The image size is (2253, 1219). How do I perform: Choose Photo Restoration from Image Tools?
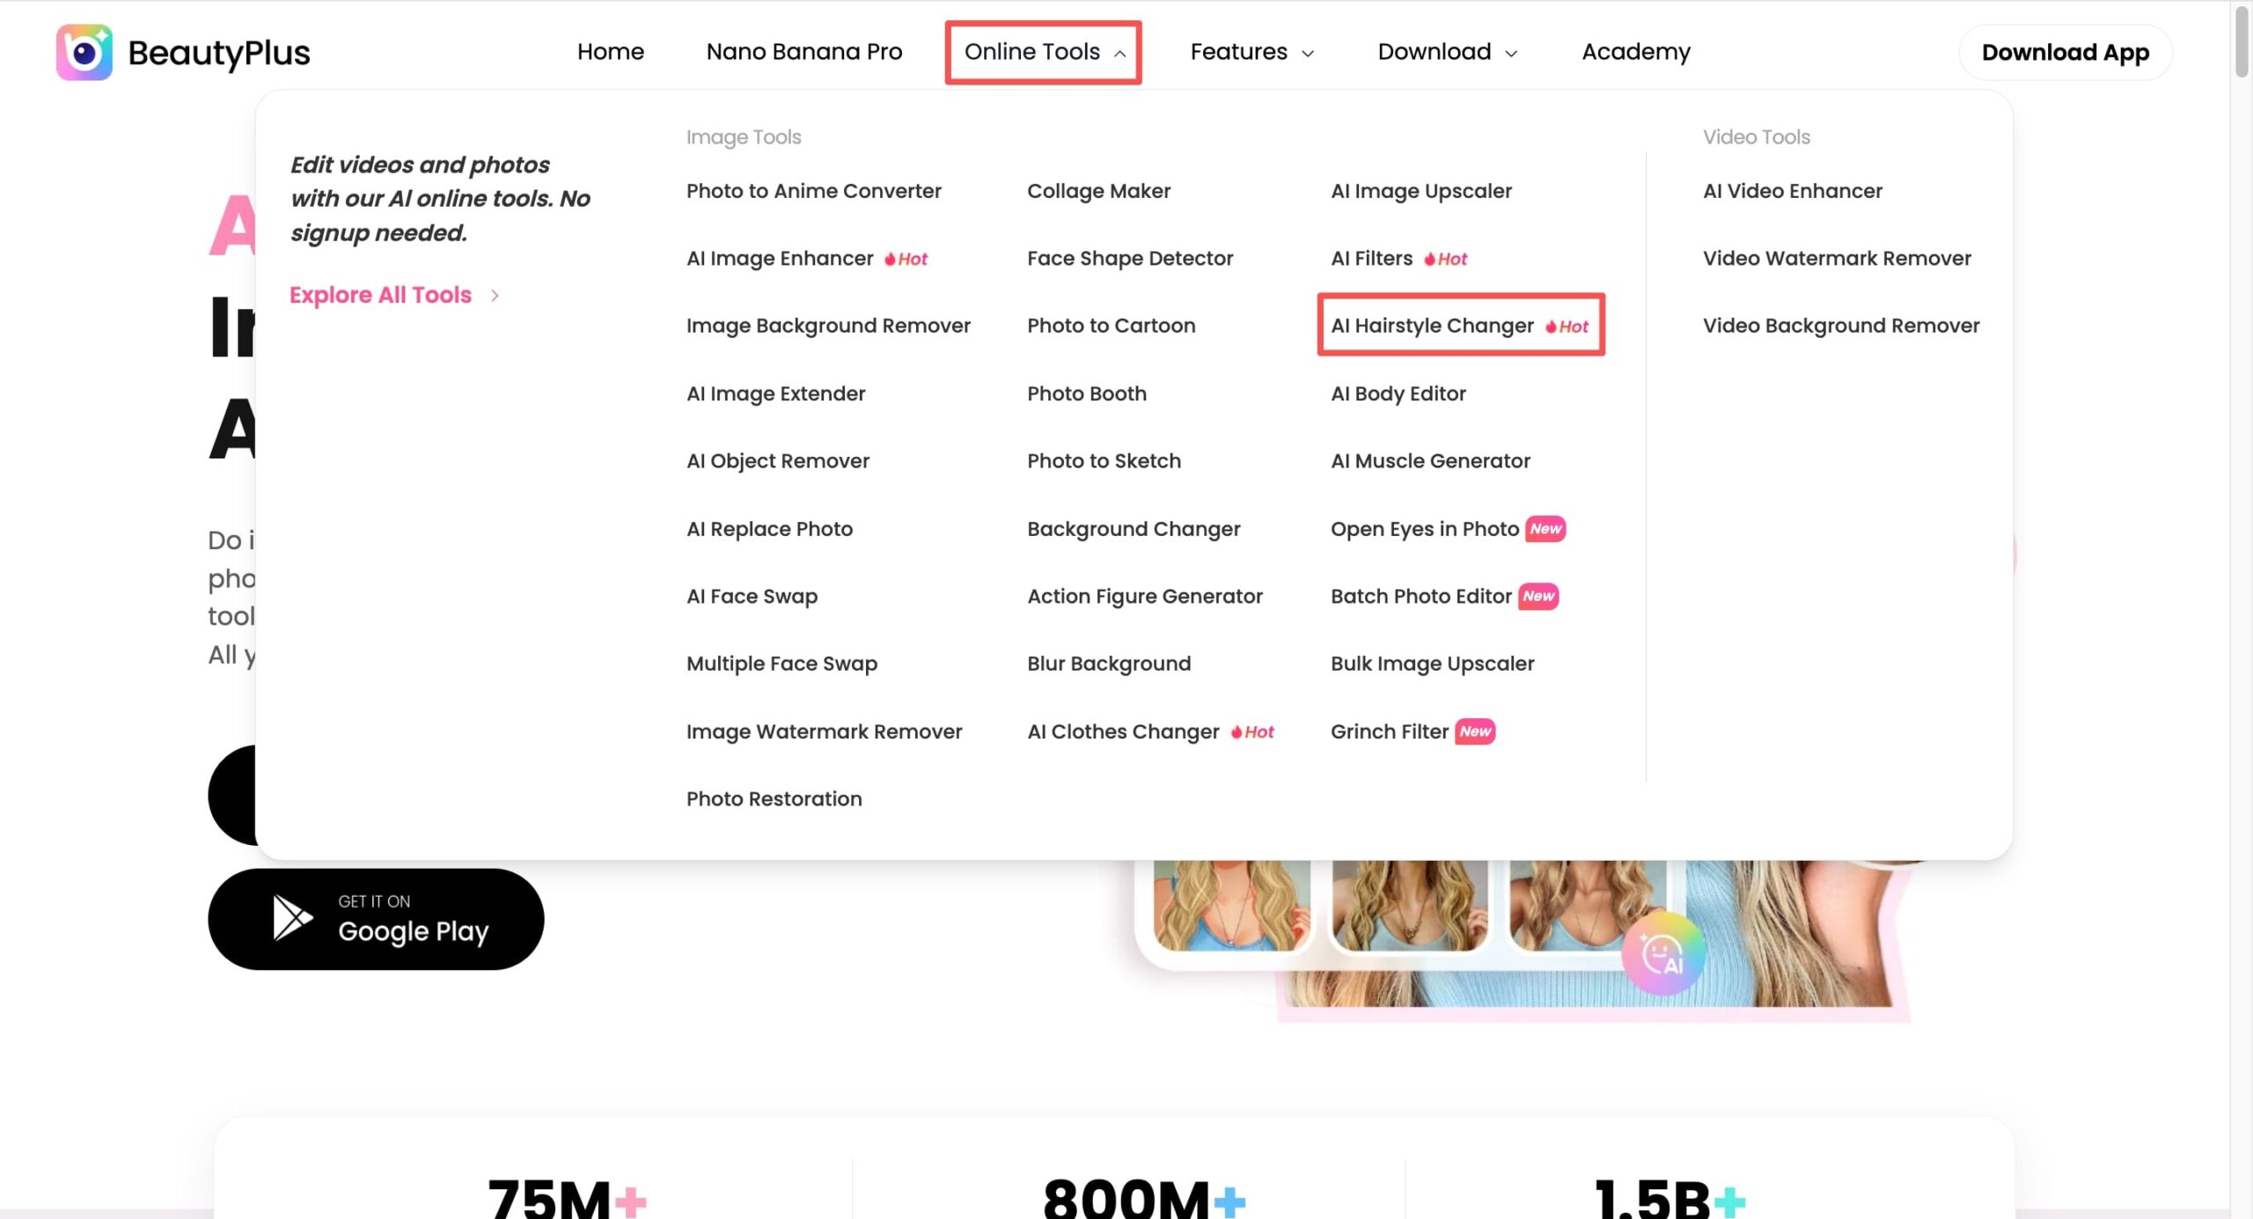(774, 799)
